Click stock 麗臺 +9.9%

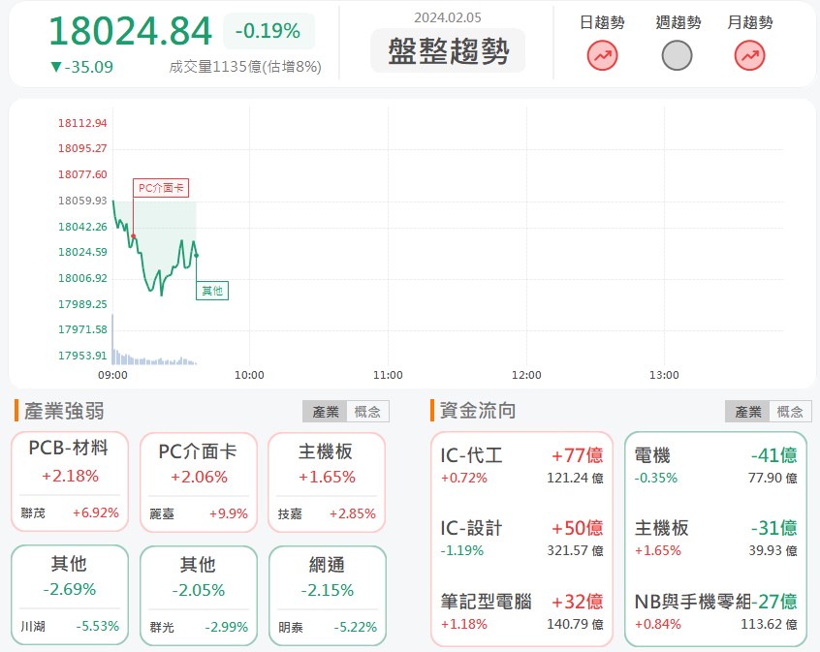click(x=199, y=514)
